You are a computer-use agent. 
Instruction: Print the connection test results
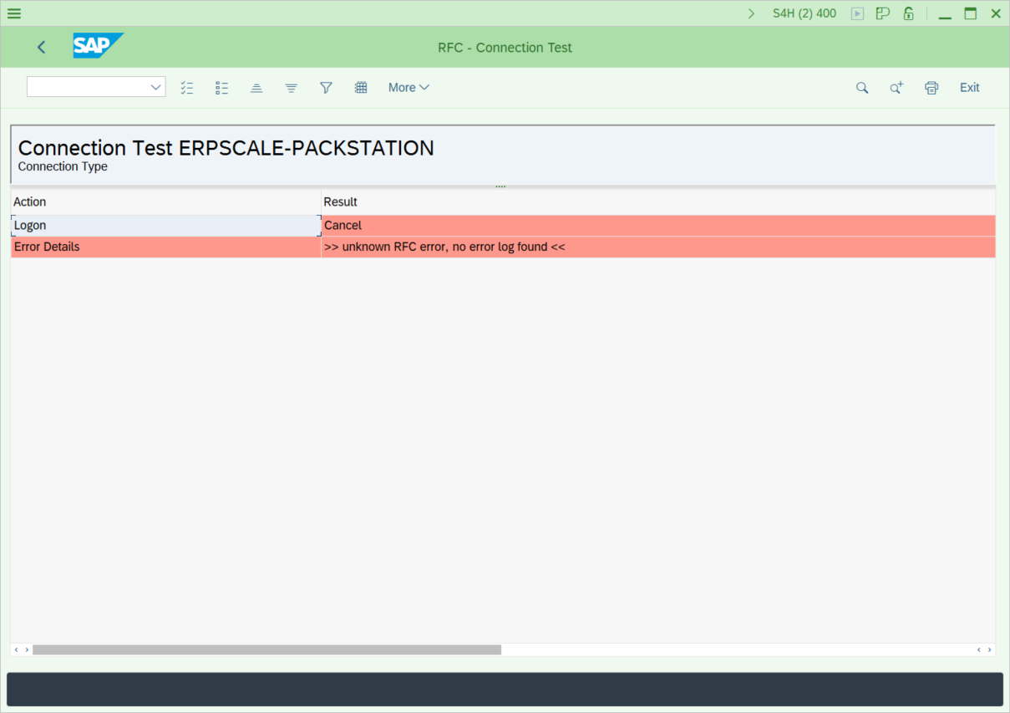(x=931, y=88)
